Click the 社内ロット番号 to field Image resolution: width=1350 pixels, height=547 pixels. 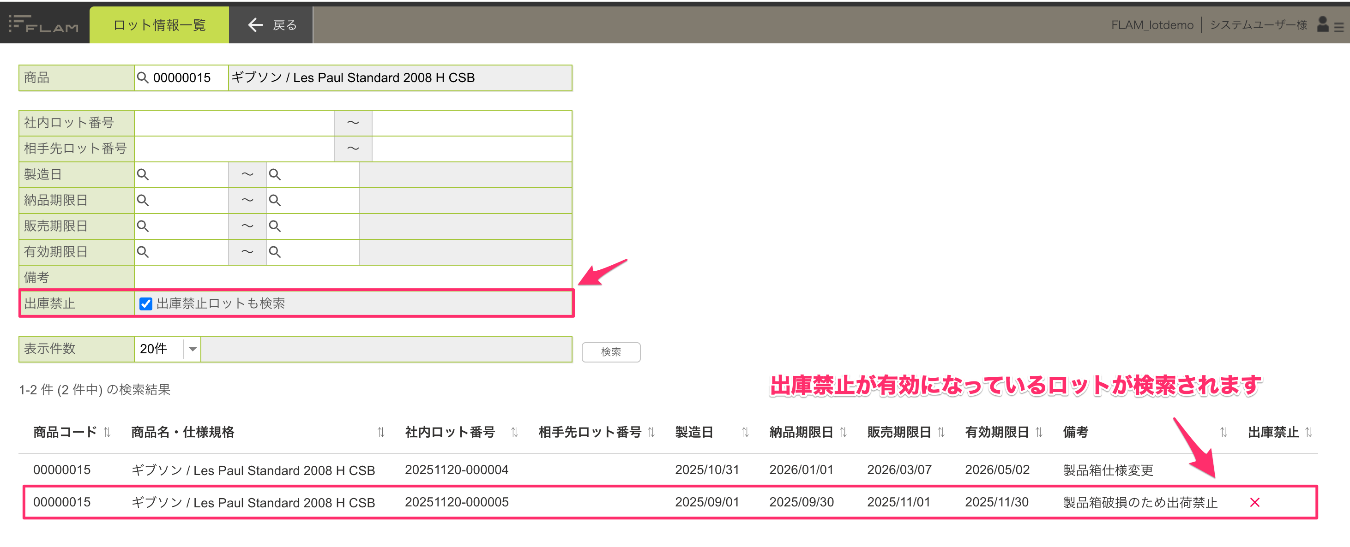click(x=472, y=123)
